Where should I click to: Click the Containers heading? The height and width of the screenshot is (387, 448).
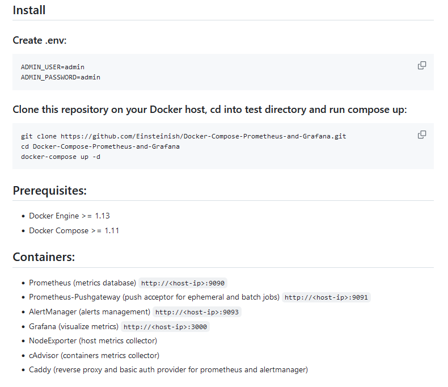tap(44, 257)
